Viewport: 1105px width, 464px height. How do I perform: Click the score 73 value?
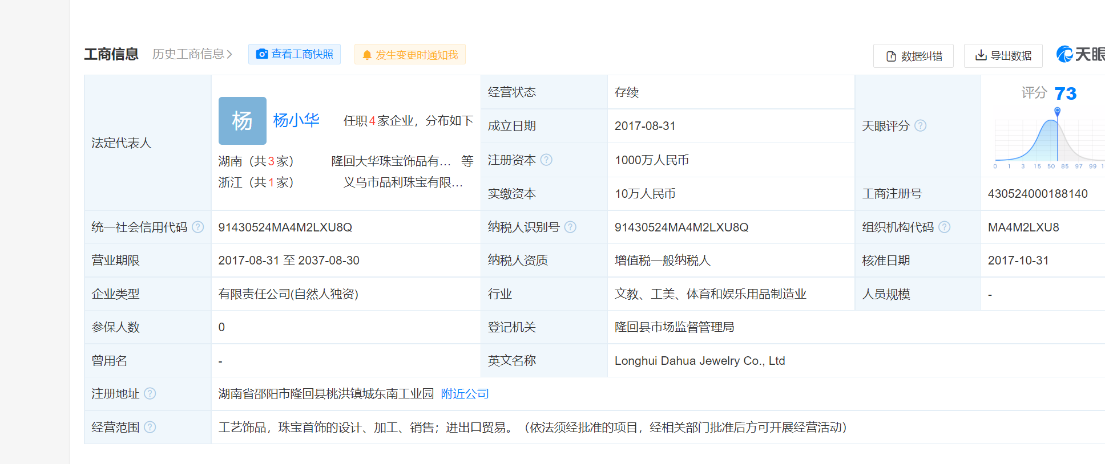point(1065,93)
